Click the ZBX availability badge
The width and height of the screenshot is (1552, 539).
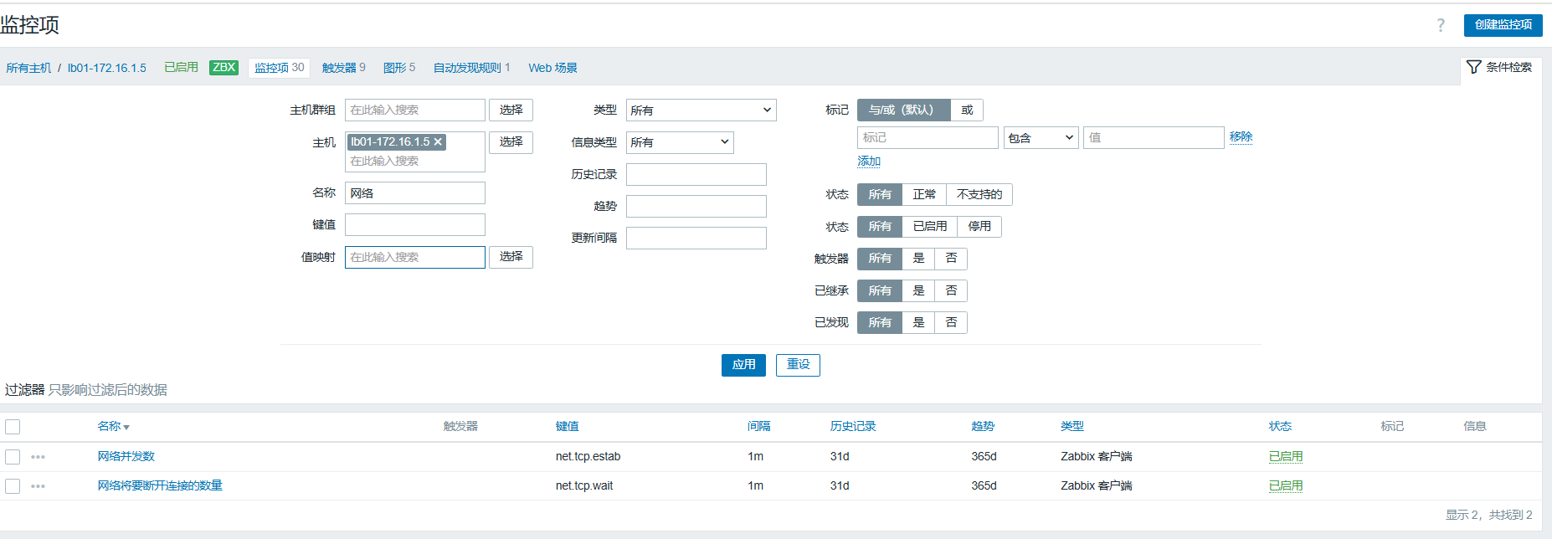[224, 68]
